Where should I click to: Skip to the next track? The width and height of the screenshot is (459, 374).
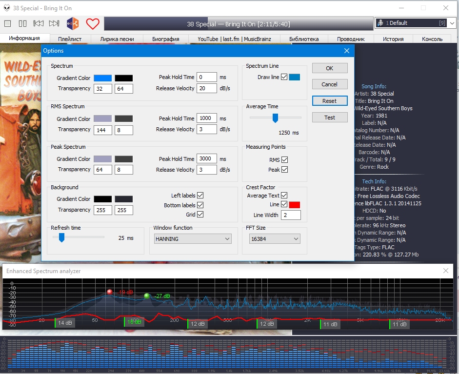[54, 23]
